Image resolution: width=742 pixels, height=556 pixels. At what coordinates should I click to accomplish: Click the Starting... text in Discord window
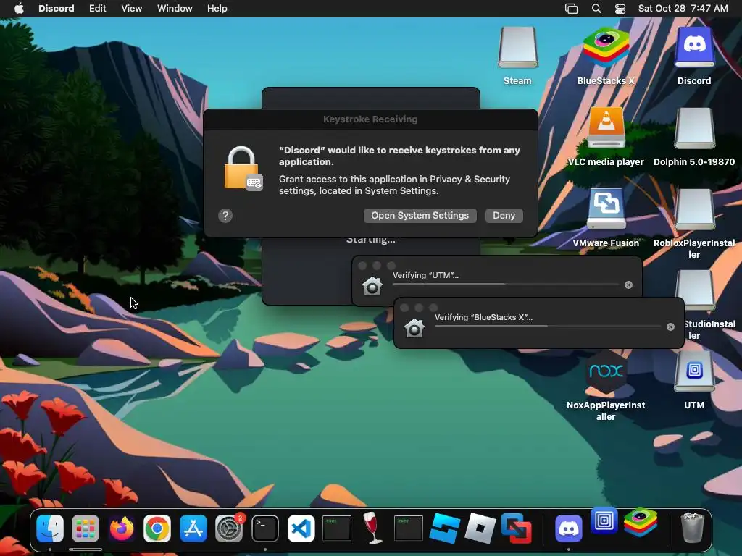pyautogui.click(x=370, y=240)
